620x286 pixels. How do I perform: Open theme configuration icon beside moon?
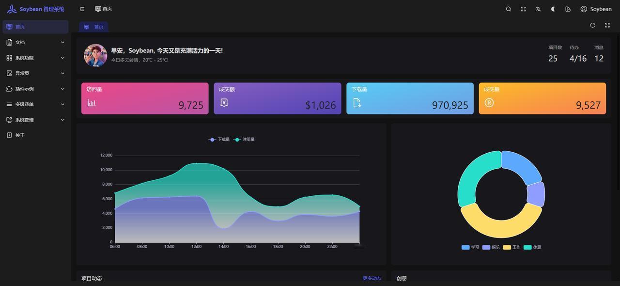click(x=568, y=9)
